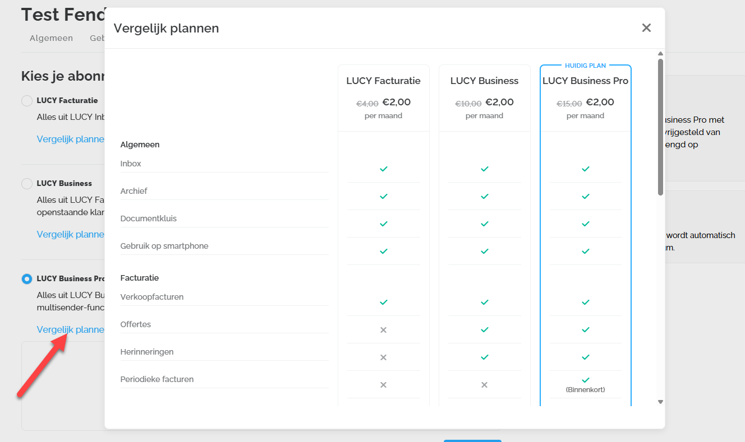The height and width of the screenshot is (442, 745).
Task: Click the Facturatie section heading in the table
Action: (140, 278)
